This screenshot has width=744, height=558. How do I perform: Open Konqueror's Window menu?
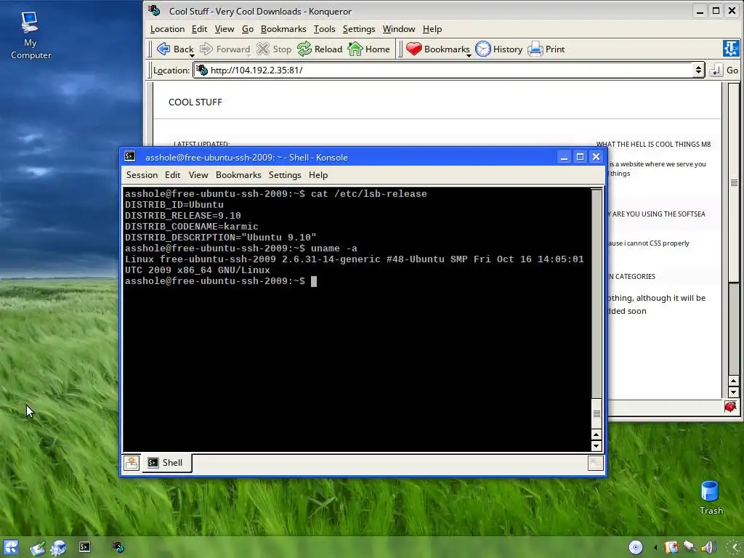(x=399, y=29)
